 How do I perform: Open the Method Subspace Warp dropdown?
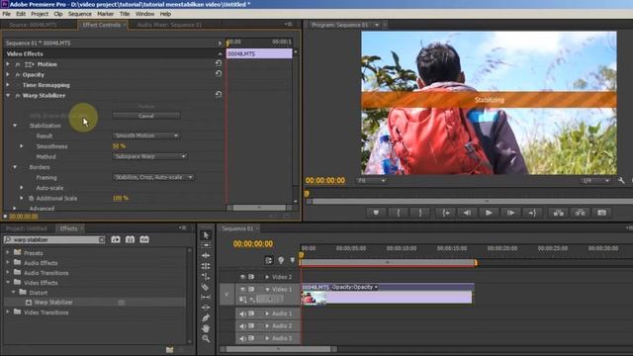(149, 156)
